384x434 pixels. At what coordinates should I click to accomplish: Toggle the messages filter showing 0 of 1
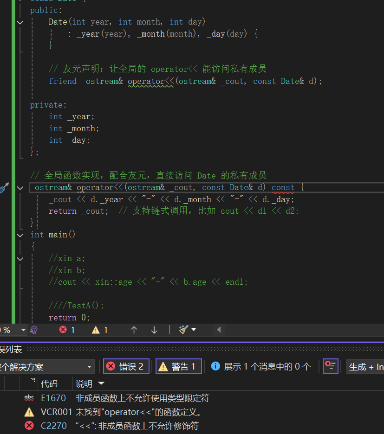260,366
